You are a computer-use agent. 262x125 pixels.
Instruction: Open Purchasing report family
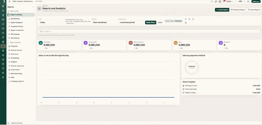21,58
